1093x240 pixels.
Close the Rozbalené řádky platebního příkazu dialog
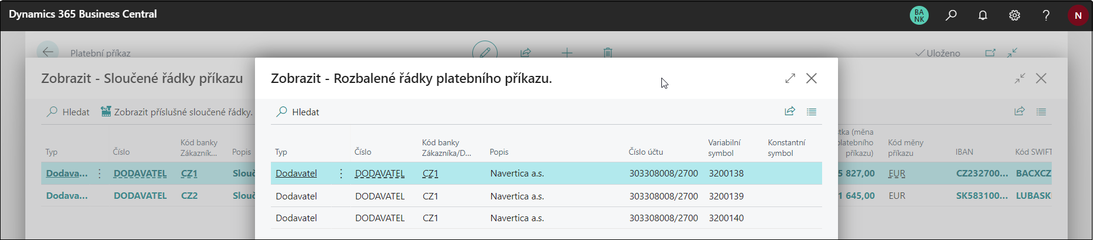click(x=812, y=78)
